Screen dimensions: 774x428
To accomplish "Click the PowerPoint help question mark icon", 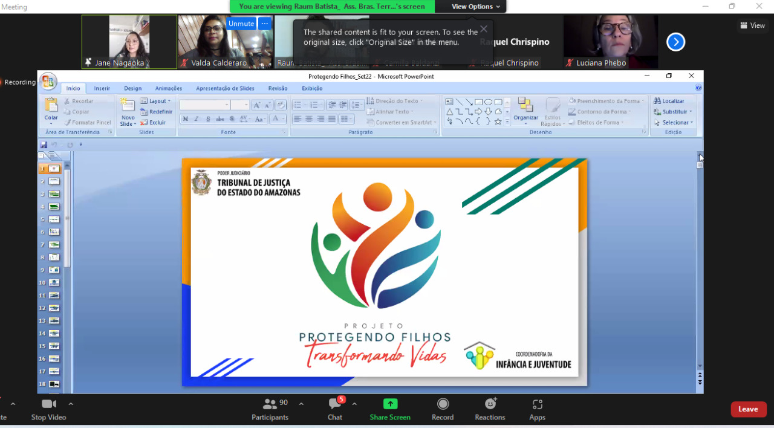I will (698, 88).
